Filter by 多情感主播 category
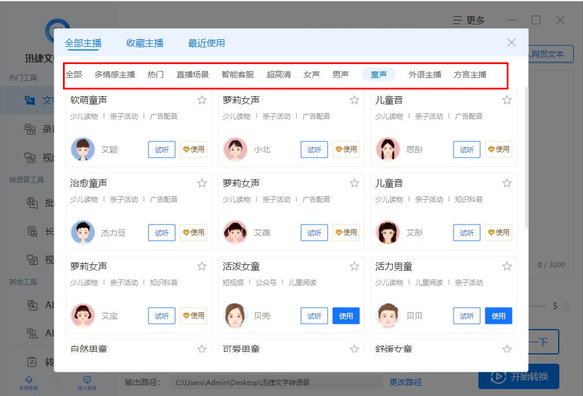 114,74
